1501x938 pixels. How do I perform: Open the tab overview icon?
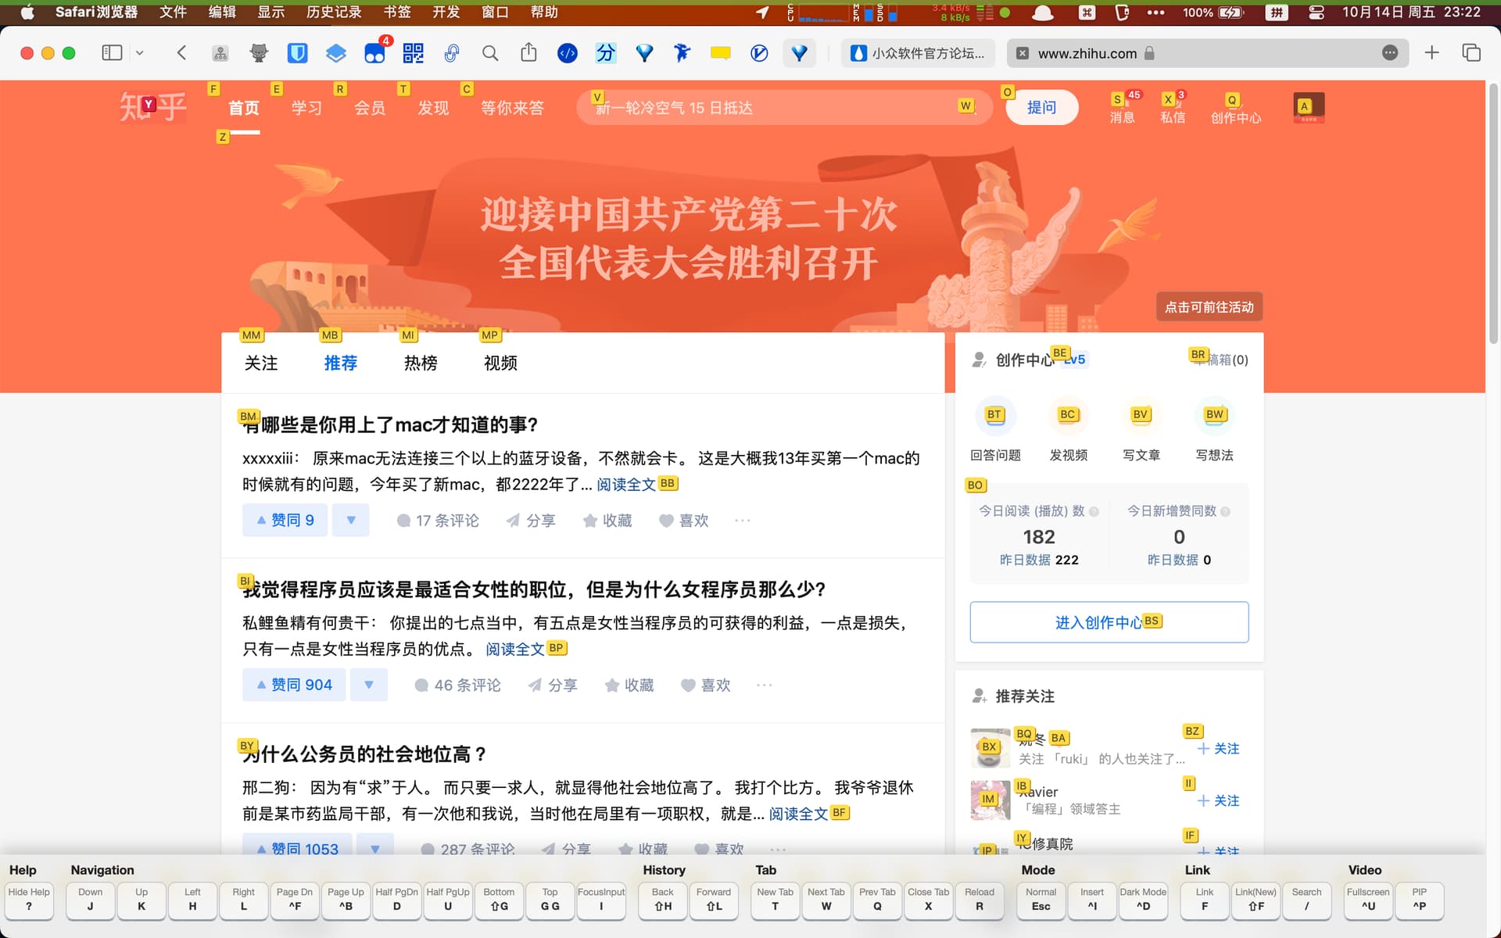pyautogui.click(x=1471, y=53)
